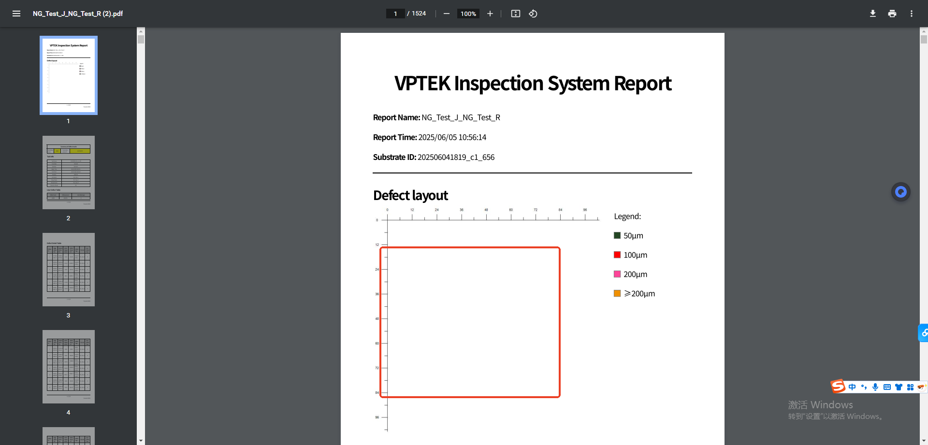Select page 1 thumbnail in sidebar

coord(69,75)
